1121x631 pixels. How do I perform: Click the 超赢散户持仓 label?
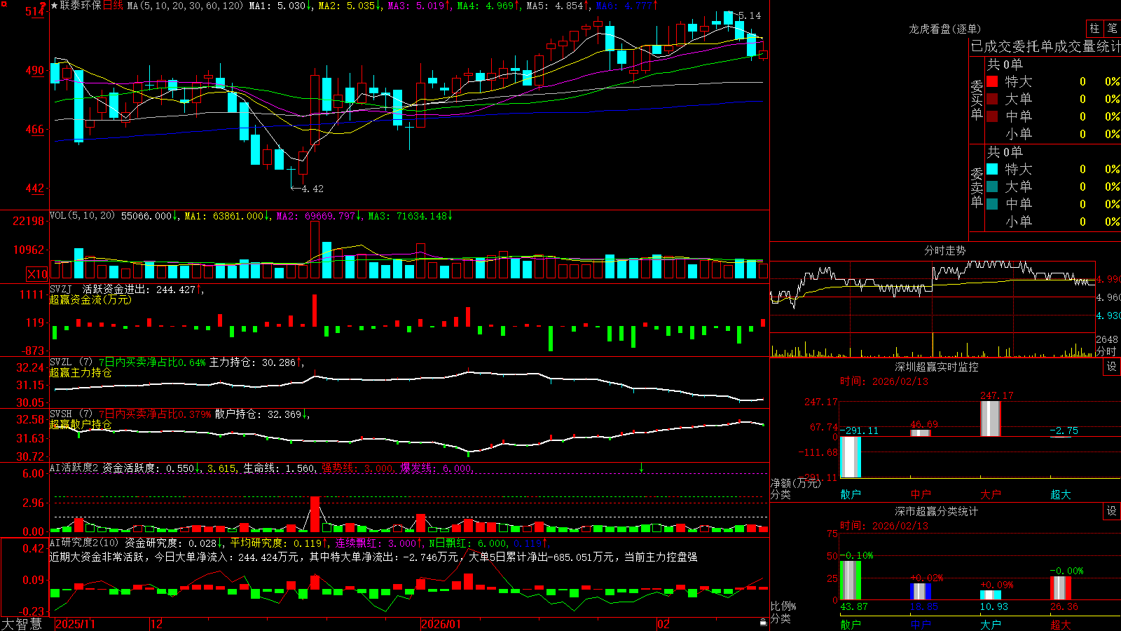click(81, 425)
